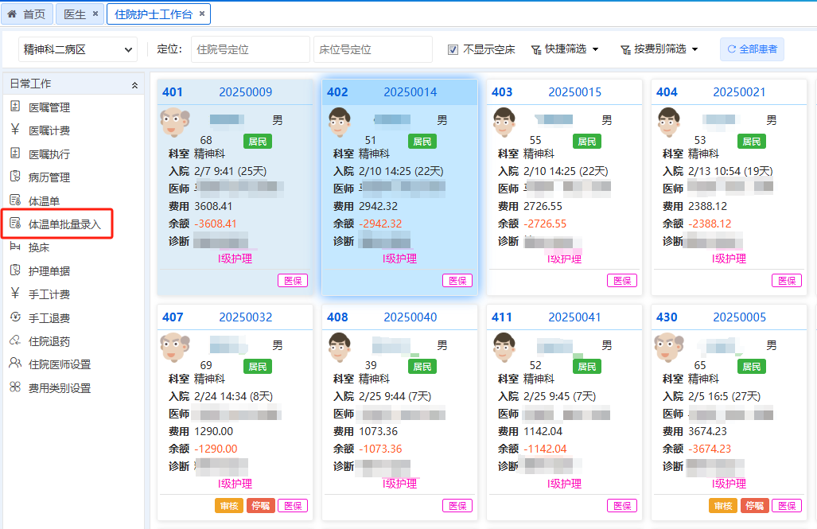This screenshot has width=817, height=529.
Task: Click patient avatar on bed 401 card
Action: (174, 123)
